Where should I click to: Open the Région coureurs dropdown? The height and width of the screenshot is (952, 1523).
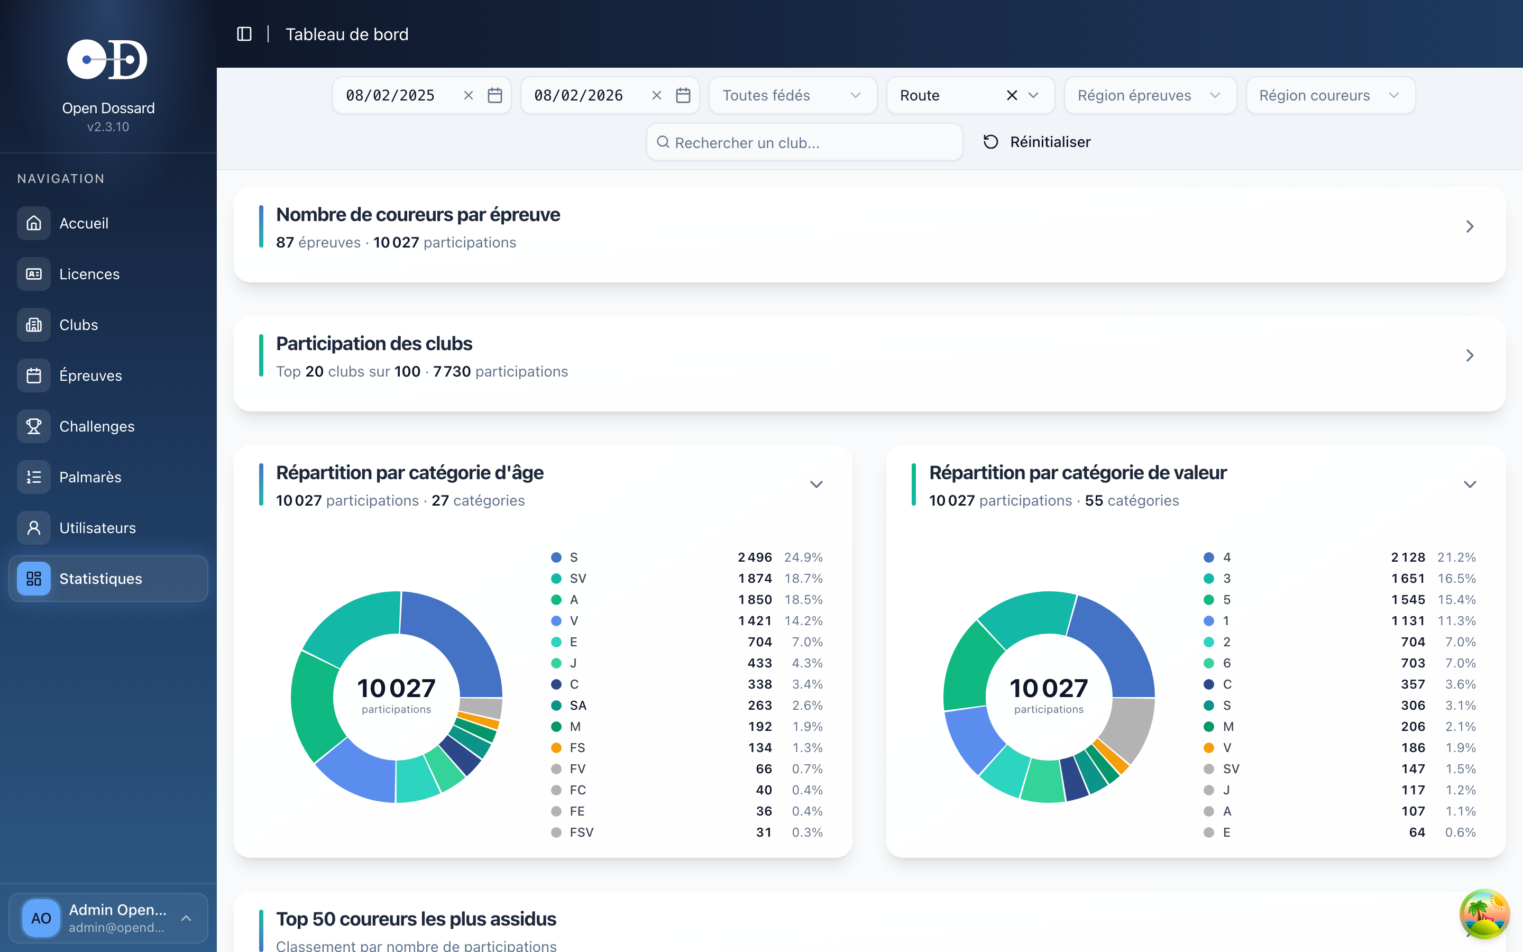point(1329,95)
